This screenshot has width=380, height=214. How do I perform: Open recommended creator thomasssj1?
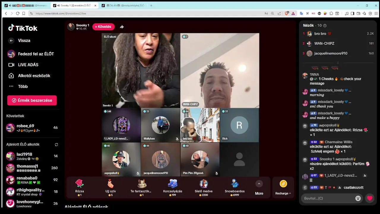pyautogui.click(x=32, y=168)
